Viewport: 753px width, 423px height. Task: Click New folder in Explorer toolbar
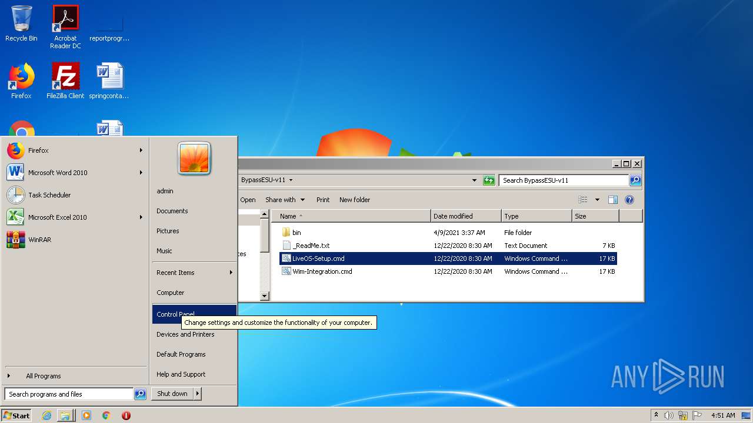pyautogui.click(x=355, y=200)
